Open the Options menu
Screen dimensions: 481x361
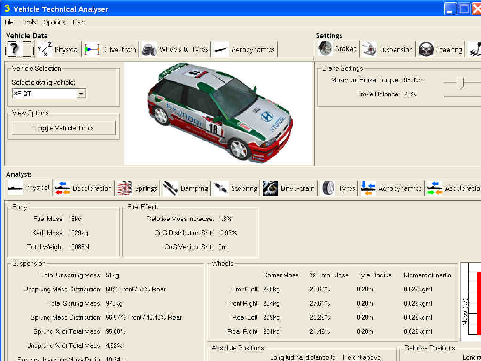[54, 22]
